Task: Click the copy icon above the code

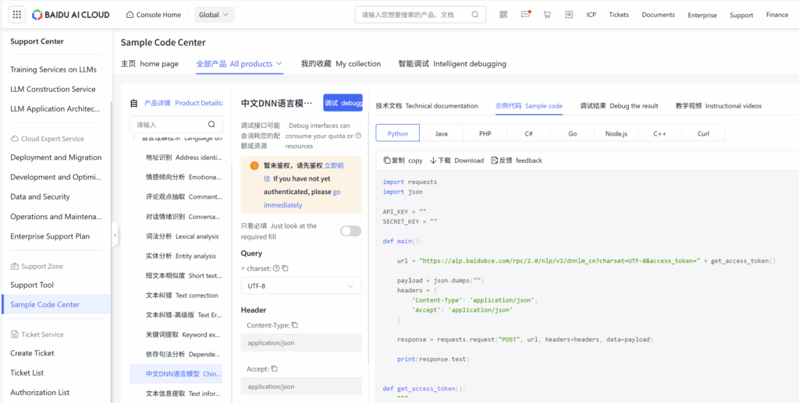Action: 388,161
